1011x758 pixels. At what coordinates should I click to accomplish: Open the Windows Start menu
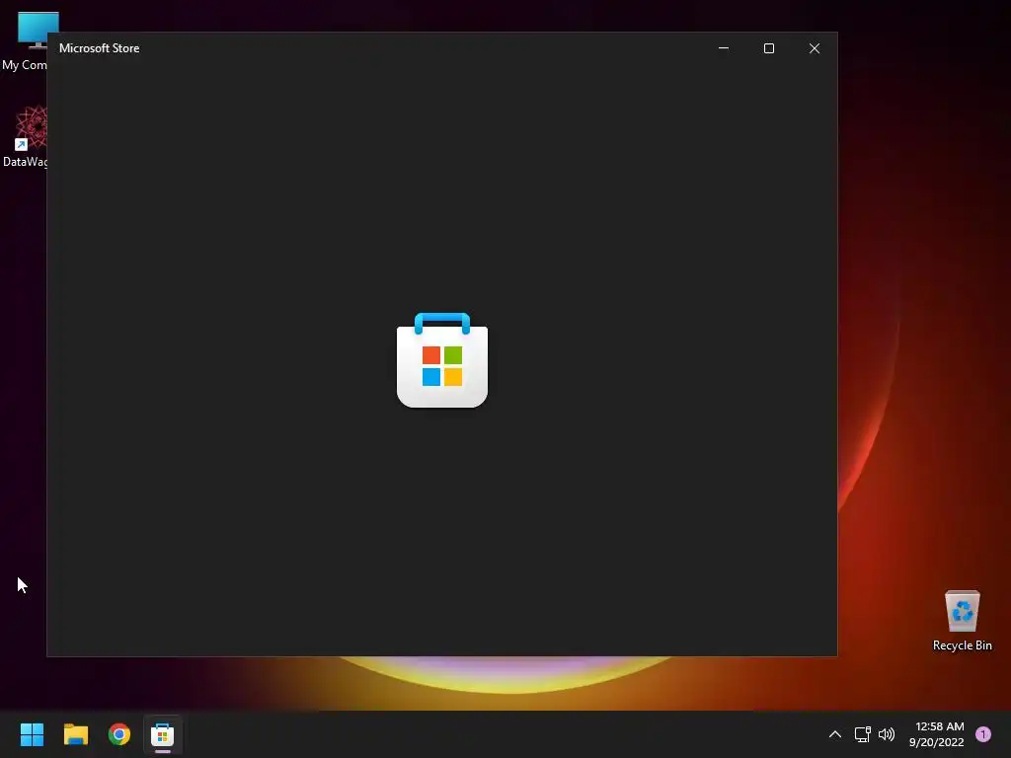coord(32,734)
